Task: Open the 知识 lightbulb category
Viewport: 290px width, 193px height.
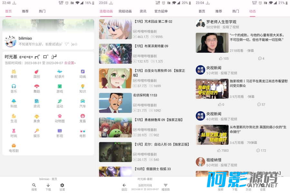Action: [82, 89]
